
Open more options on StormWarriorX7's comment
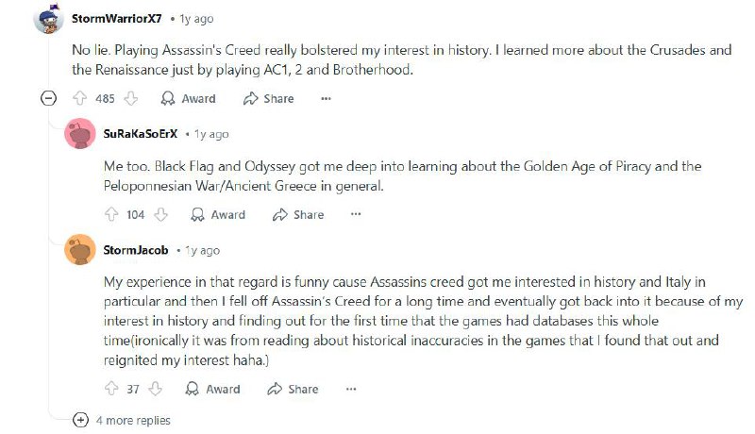click(326, 99)
